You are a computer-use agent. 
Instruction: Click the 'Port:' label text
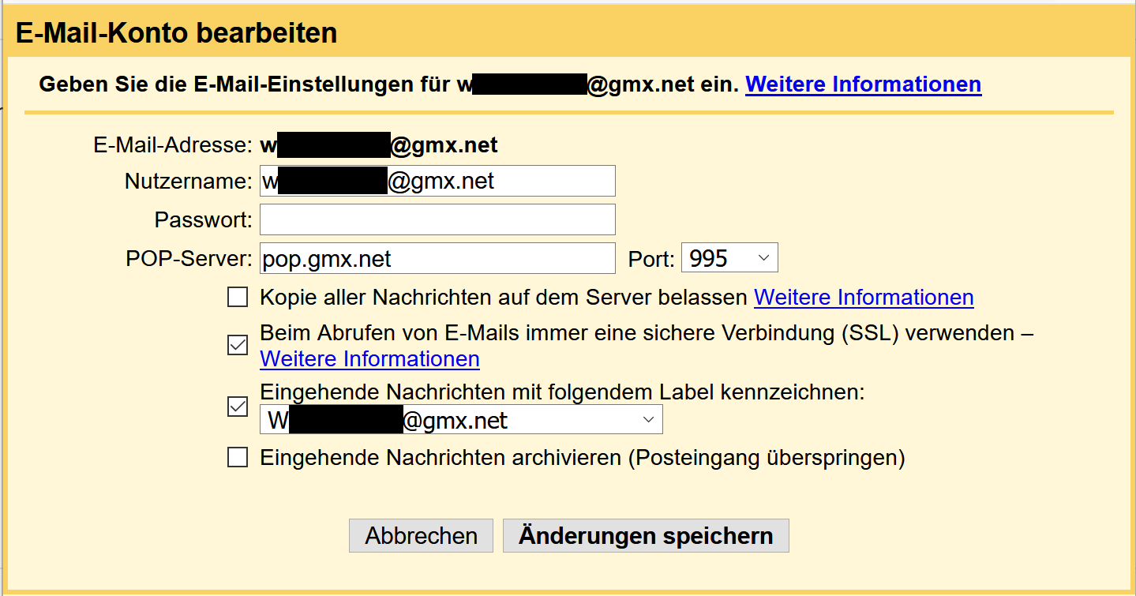pyautogui.click(x=651, y=259)
